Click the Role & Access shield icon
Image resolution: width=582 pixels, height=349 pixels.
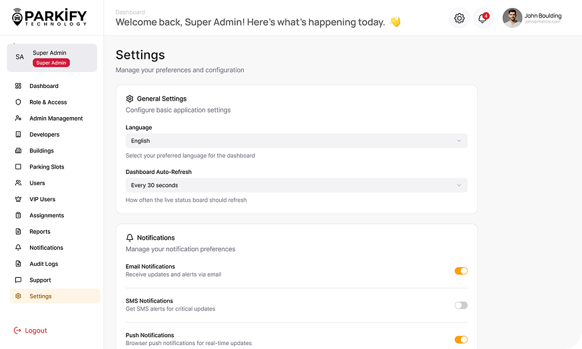[19, 103]
